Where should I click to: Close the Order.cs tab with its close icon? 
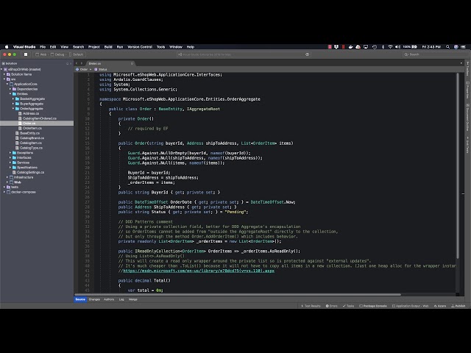click(x=132, y=63)
